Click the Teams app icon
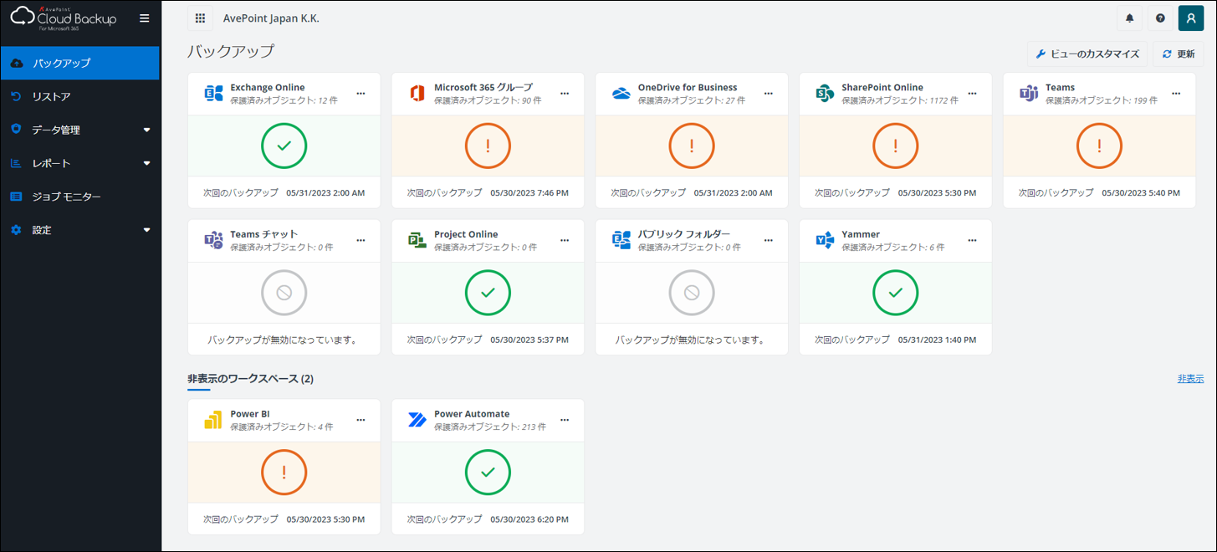Screen dimensions: 1217x552 (x=1029, y=93)
